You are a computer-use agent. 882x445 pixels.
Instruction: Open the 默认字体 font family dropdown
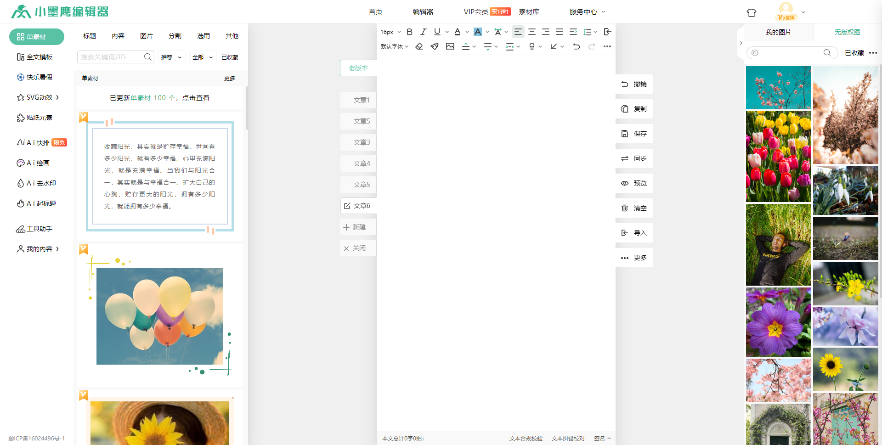[395, 46]
